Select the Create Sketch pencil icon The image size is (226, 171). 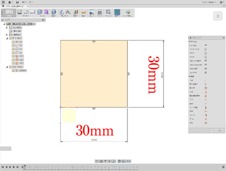coord(20,12)
